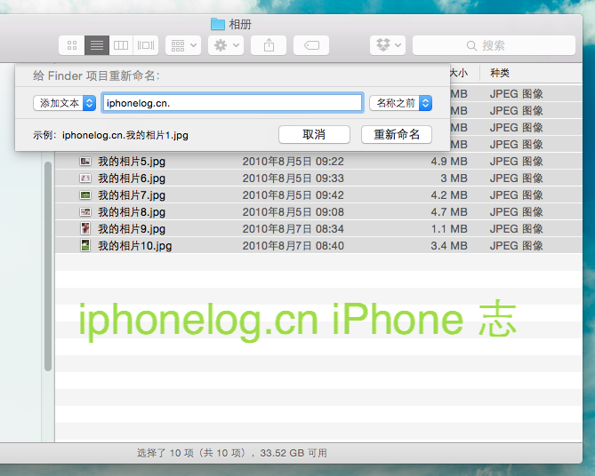The height and width of the screenshot is (476, 595).
Task: Click date 2010年8月7日 08:40
Action: [x=293, y=246]
